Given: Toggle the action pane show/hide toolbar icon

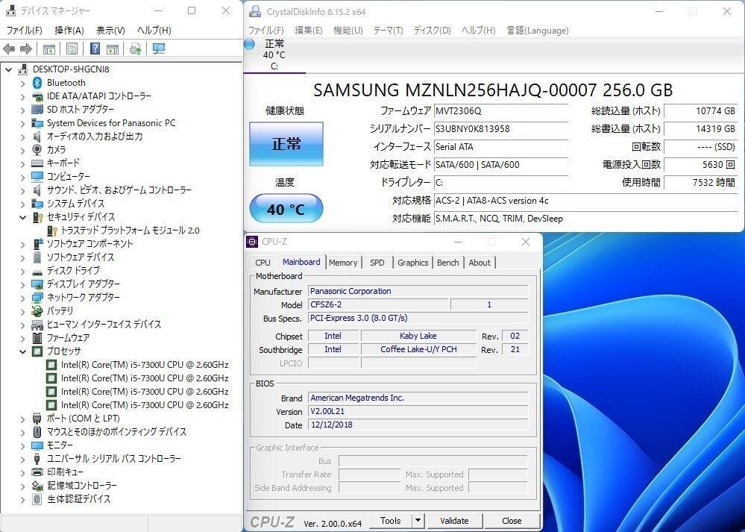Looking at the screenshot, I should point(113,48).
